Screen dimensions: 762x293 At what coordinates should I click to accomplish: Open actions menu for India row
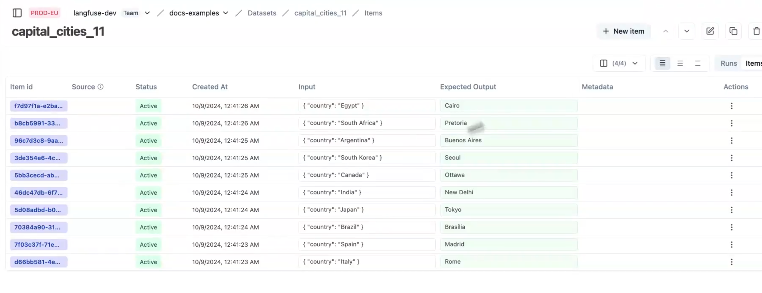pyautogui.click(x=732, y=192)
